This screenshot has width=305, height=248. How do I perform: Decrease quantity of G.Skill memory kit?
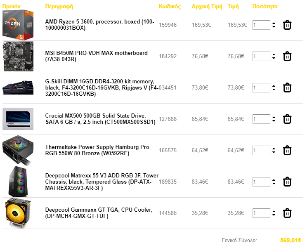click(274, 89)
